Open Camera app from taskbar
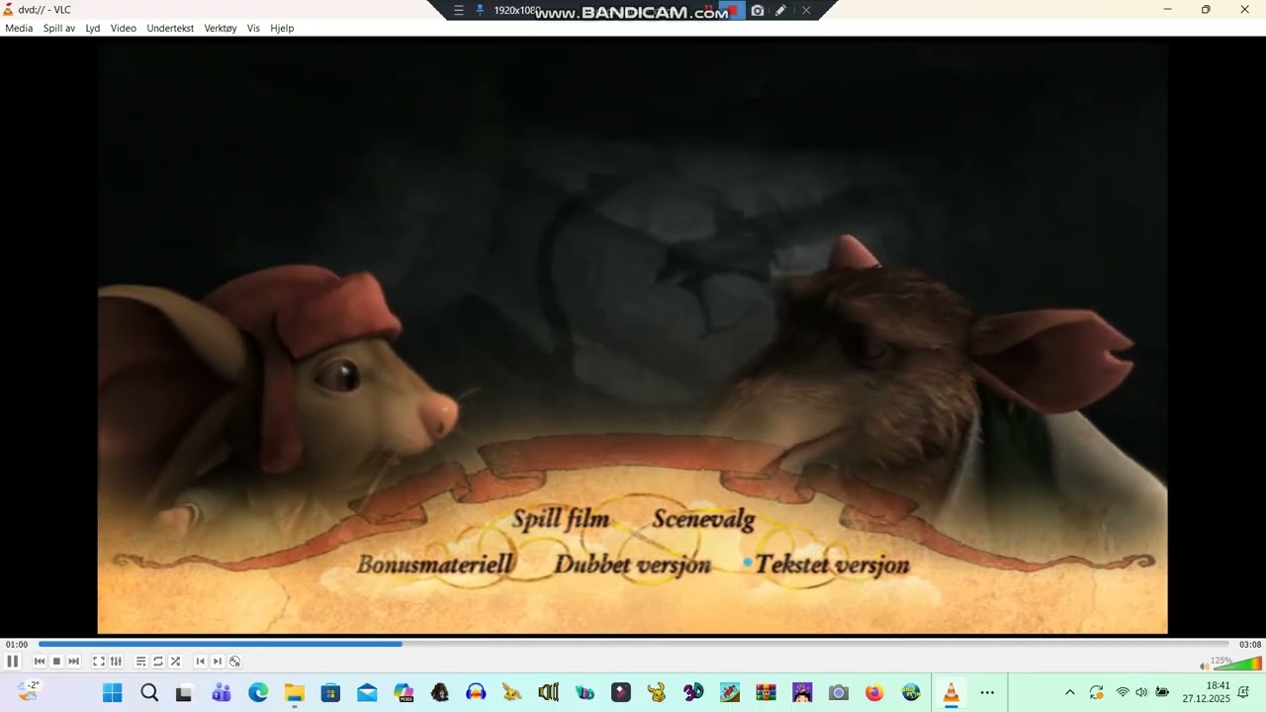Screen dimensions: 1266x712 click(x=839, y=692)
